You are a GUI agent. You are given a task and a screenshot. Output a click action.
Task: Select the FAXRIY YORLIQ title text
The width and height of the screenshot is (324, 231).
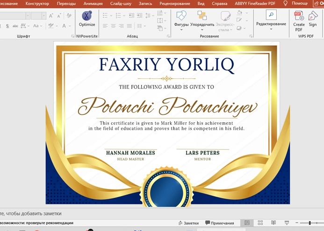point(166,65)
